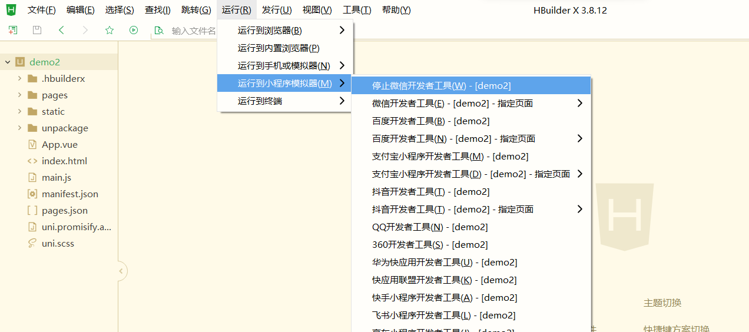Collapse the sidebar with the left-edge arrow handle
This screenshot has height=332, width=749.
click(121, 271)
